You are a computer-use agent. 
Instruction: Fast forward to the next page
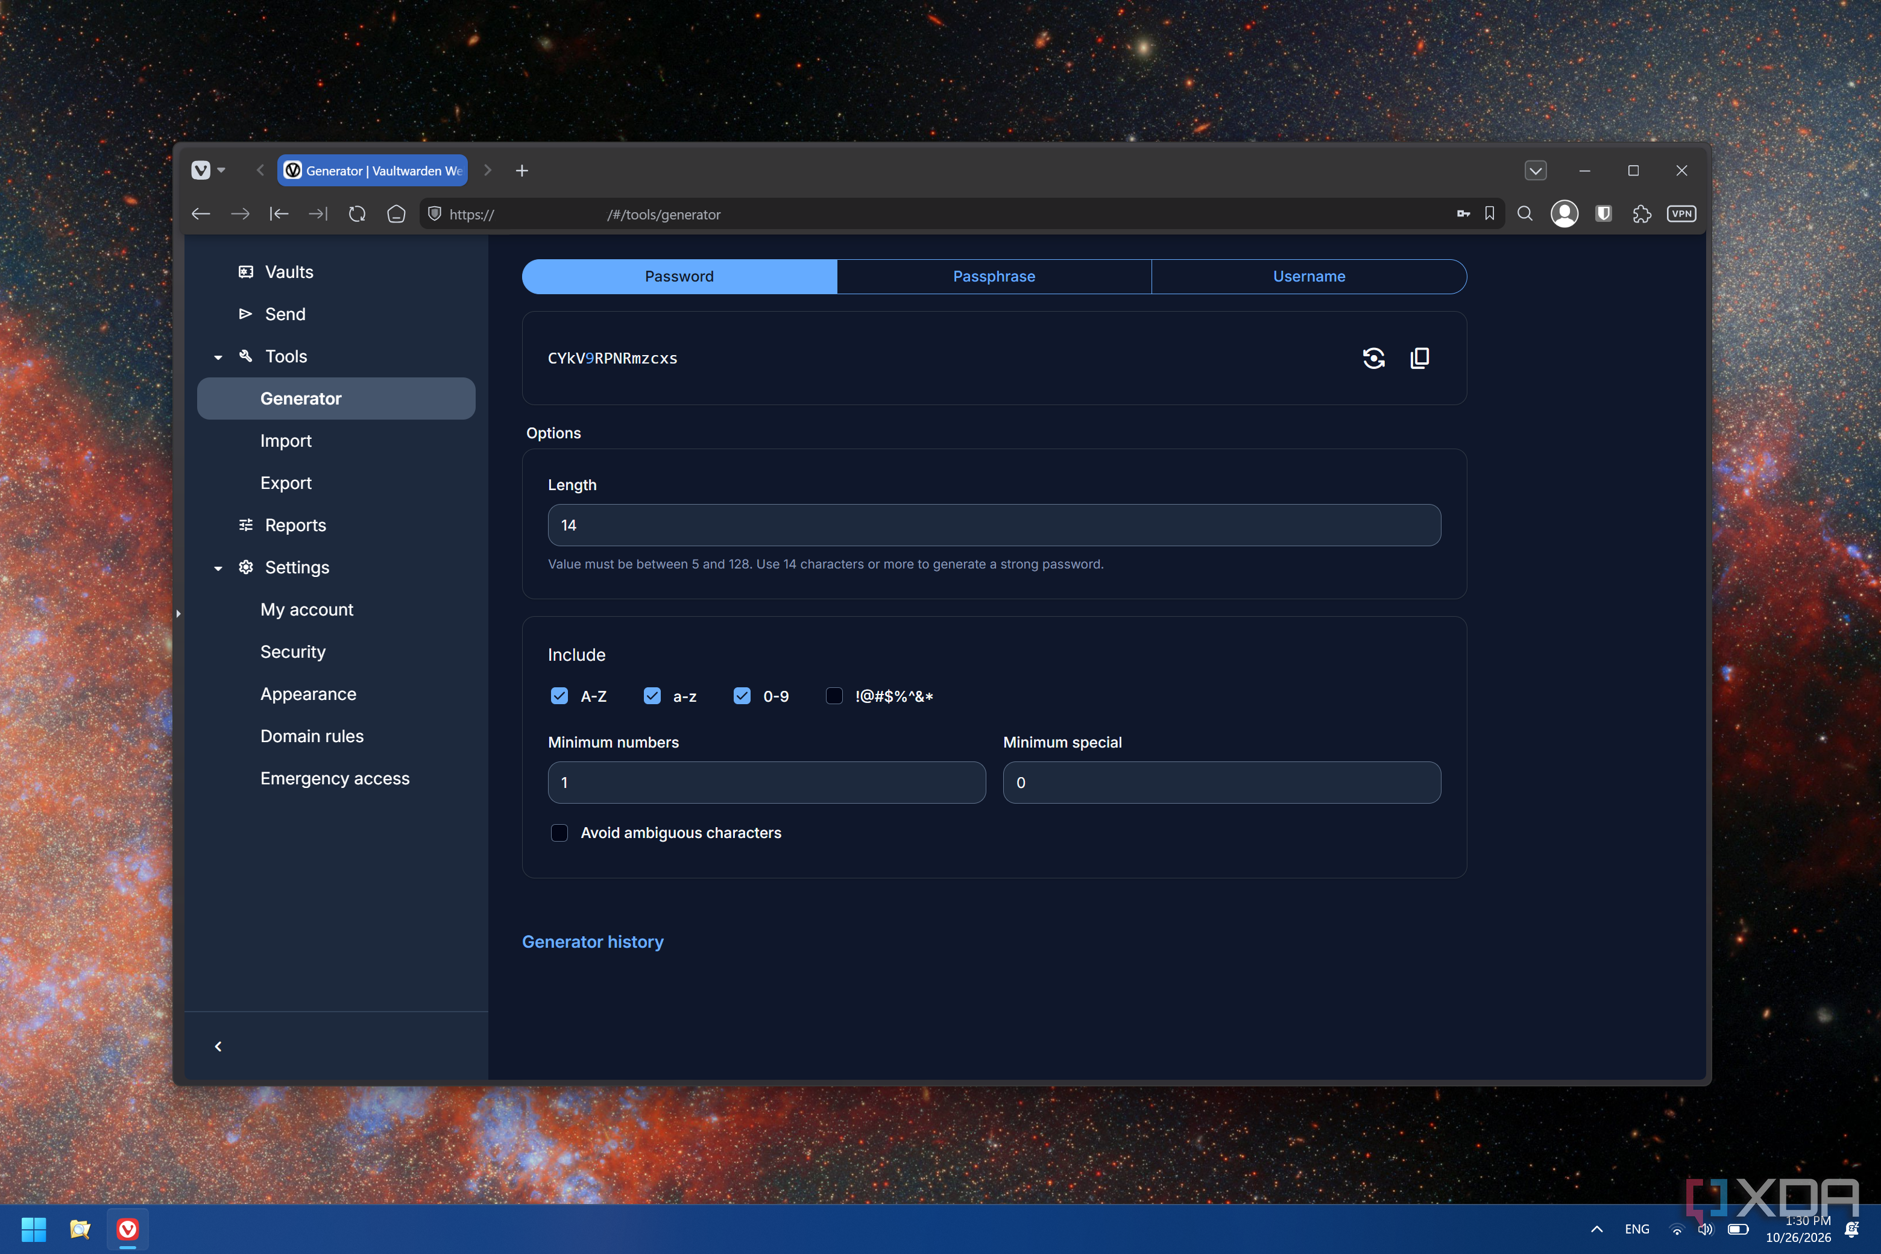tap(318, 215)
